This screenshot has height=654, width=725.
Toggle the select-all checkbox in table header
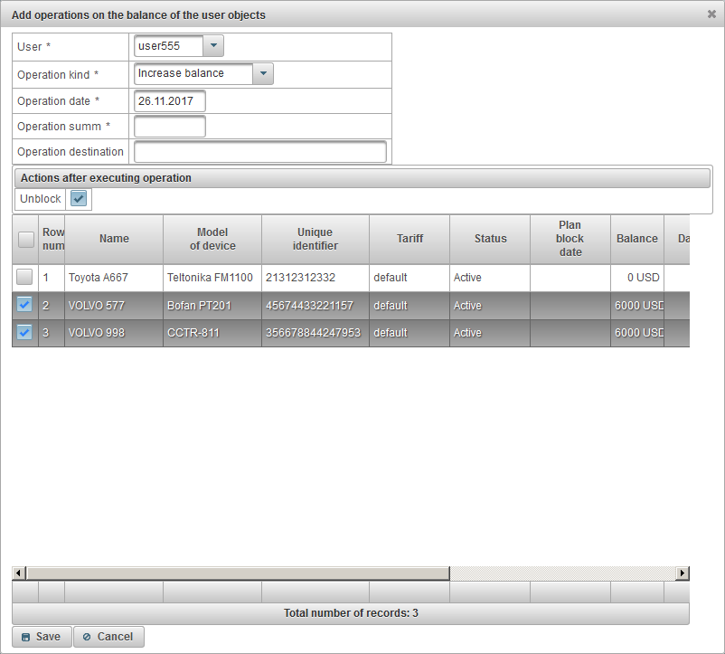point(25,239)
